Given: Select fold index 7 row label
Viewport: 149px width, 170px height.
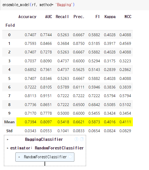Looking at the screenshot, I should (x=9, y=96).
